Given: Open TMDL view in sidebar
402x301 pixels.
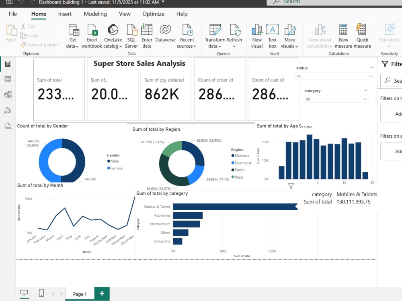Looking at the screenshot, I should pos(8,126).
